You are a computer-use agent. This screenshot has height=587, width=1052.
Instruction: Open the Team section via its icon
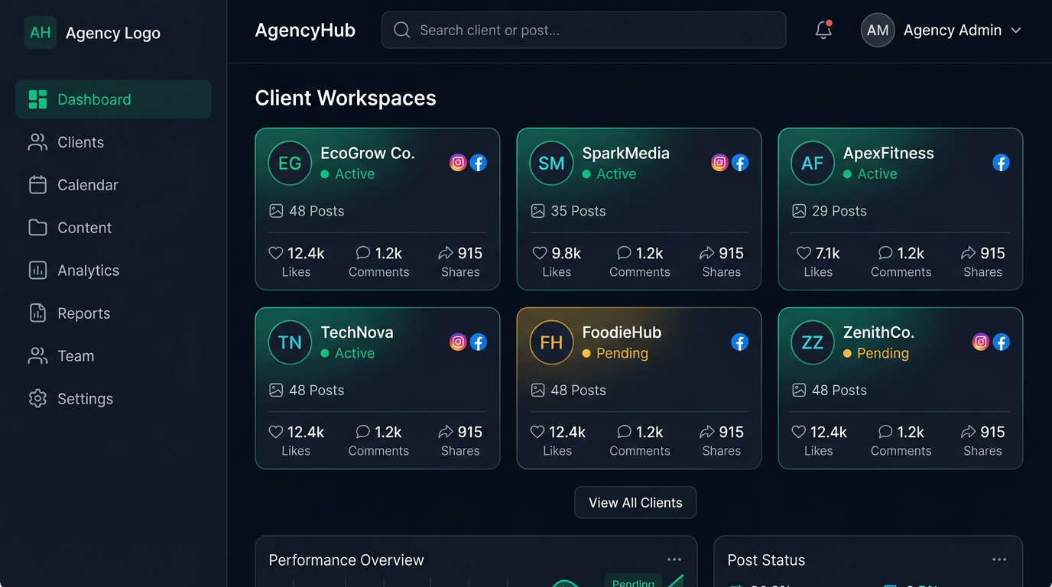[x=37, y=355]
